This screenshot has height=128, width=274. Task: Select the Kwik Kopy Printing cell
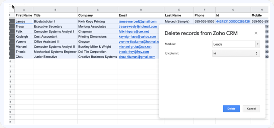tap(98, 21)
